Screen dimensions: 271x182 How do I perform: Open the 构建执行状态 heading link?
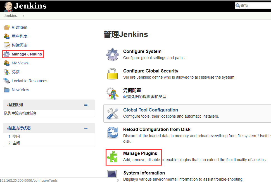pos(19,128)
